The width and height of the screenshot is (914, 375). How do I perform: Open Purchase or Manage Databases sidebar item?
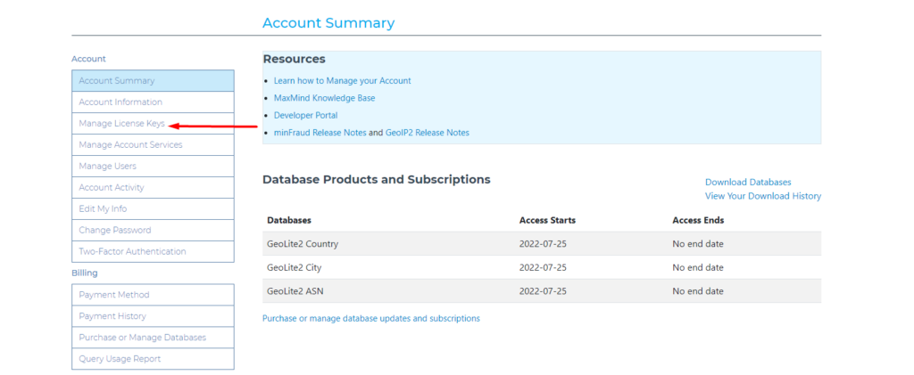pos(153,338)
